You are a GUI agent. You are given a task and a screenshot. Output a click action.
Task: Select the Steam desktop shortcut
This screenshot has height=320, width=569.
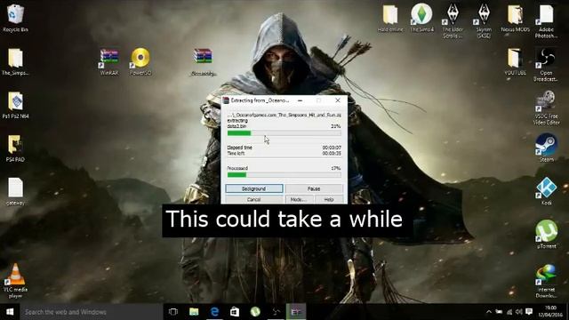click(x=546, y=148)
